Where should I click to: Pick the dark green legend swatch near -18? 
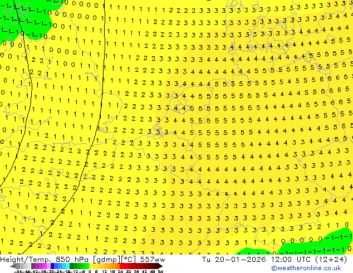click(x=72, y=266)
